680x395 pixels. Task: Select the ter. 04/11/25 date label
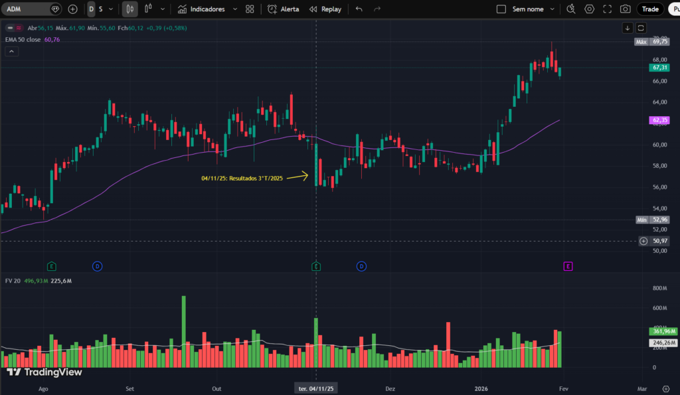315,388
